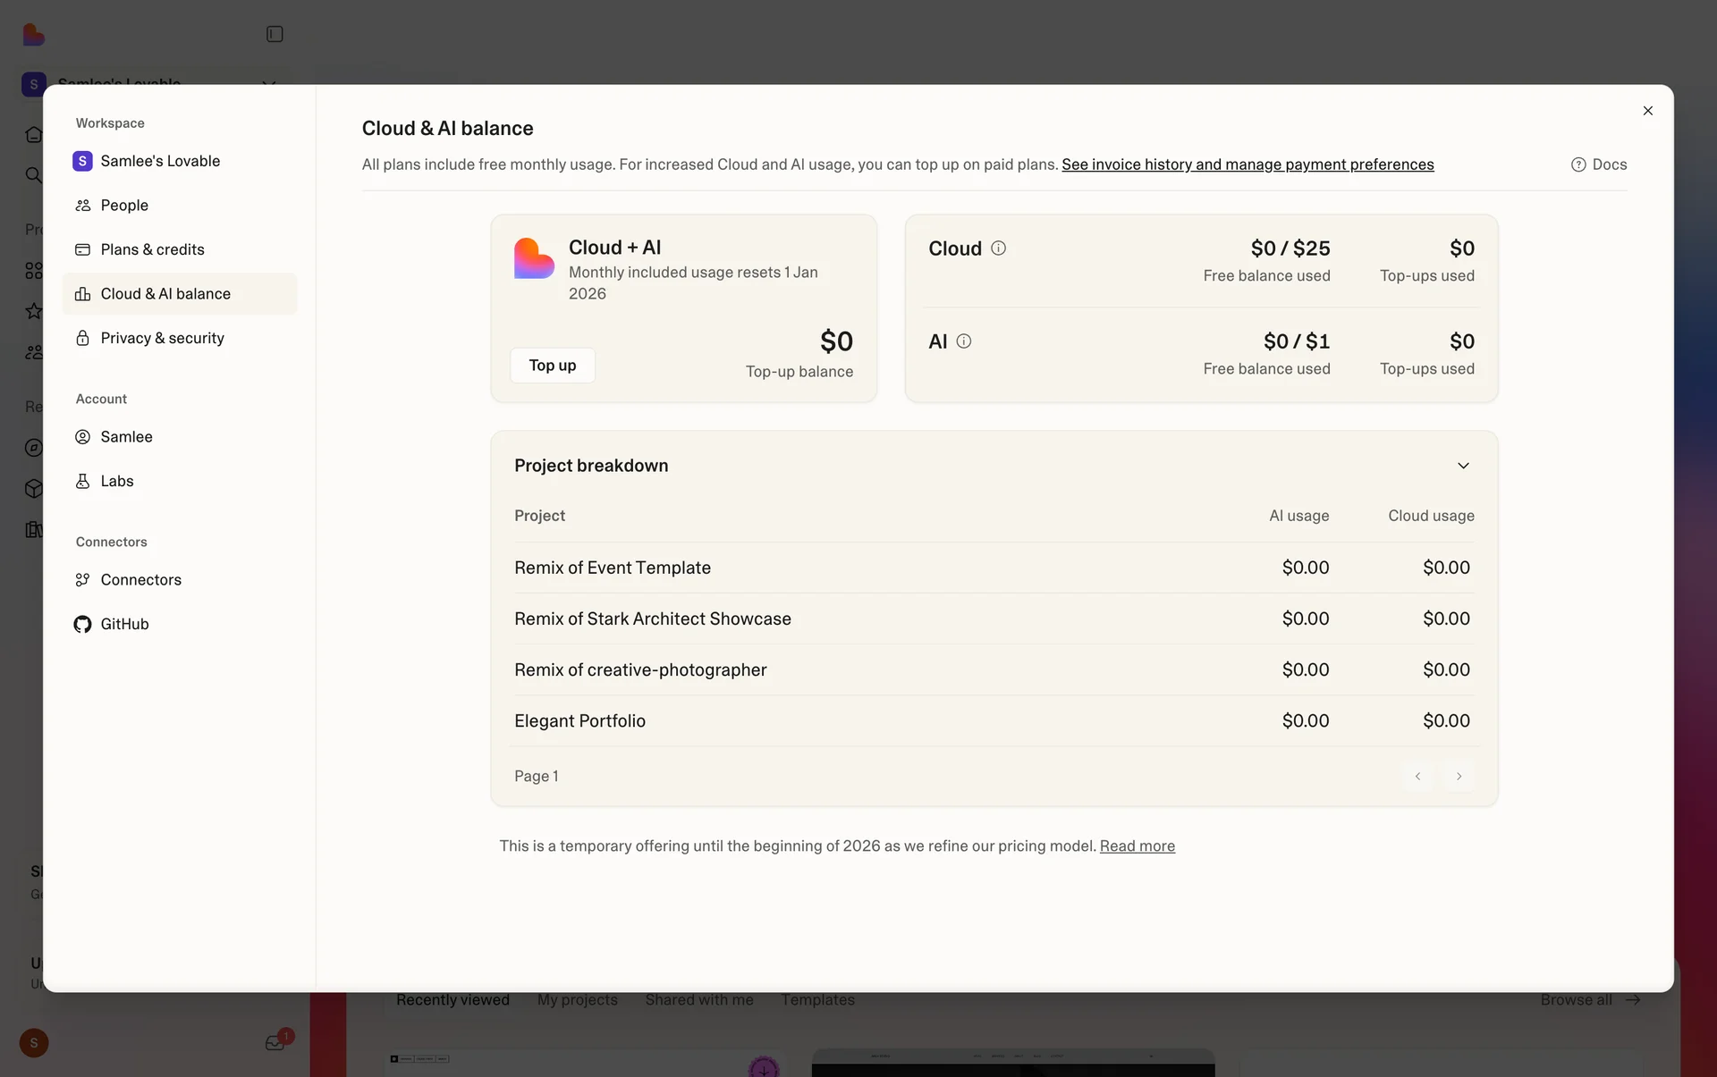Click the Read more link
This screenshot has height=1077, width=1717.
point(1137,846)
